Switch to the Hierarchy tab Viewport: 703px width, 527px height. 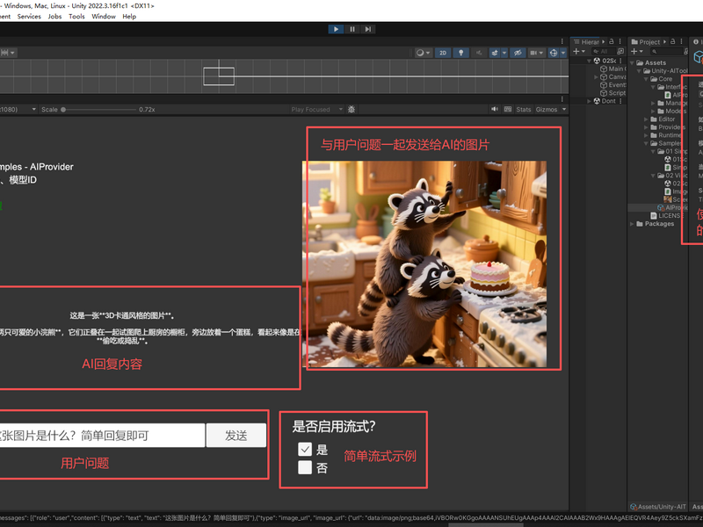pos(588,41)
